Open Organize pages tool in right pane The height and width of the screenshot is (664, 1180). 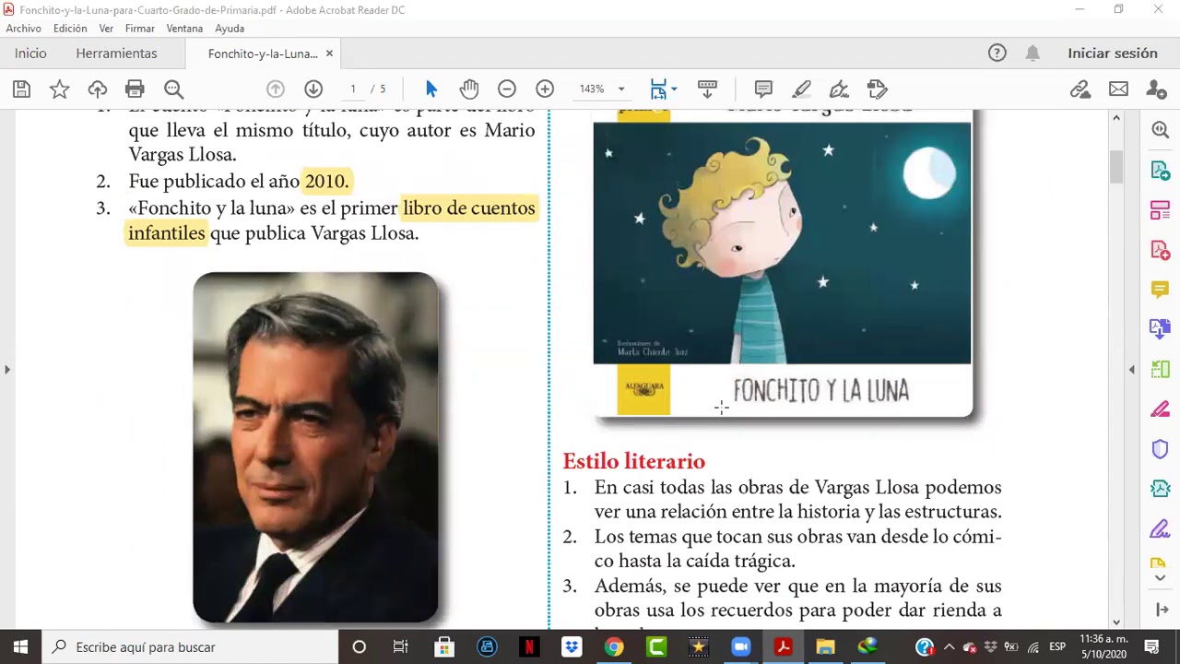[1160, 210]
